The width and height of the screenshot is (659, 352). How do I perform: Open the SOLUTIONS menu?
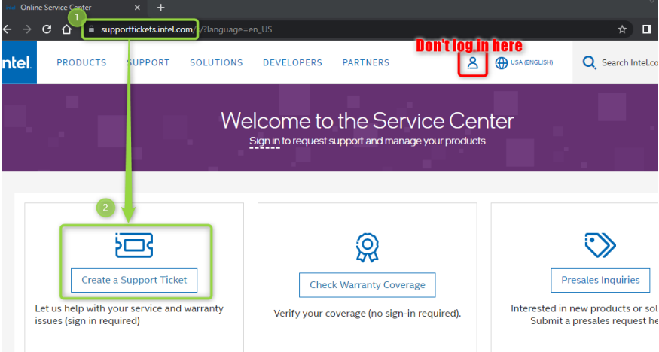pyautogui.click(x=216, y=62)
